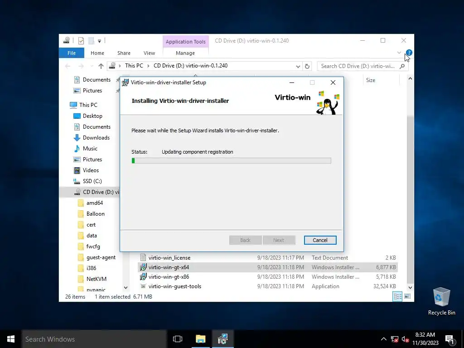
Task: Open the File menu in Explorer
Action: [72, 53]
